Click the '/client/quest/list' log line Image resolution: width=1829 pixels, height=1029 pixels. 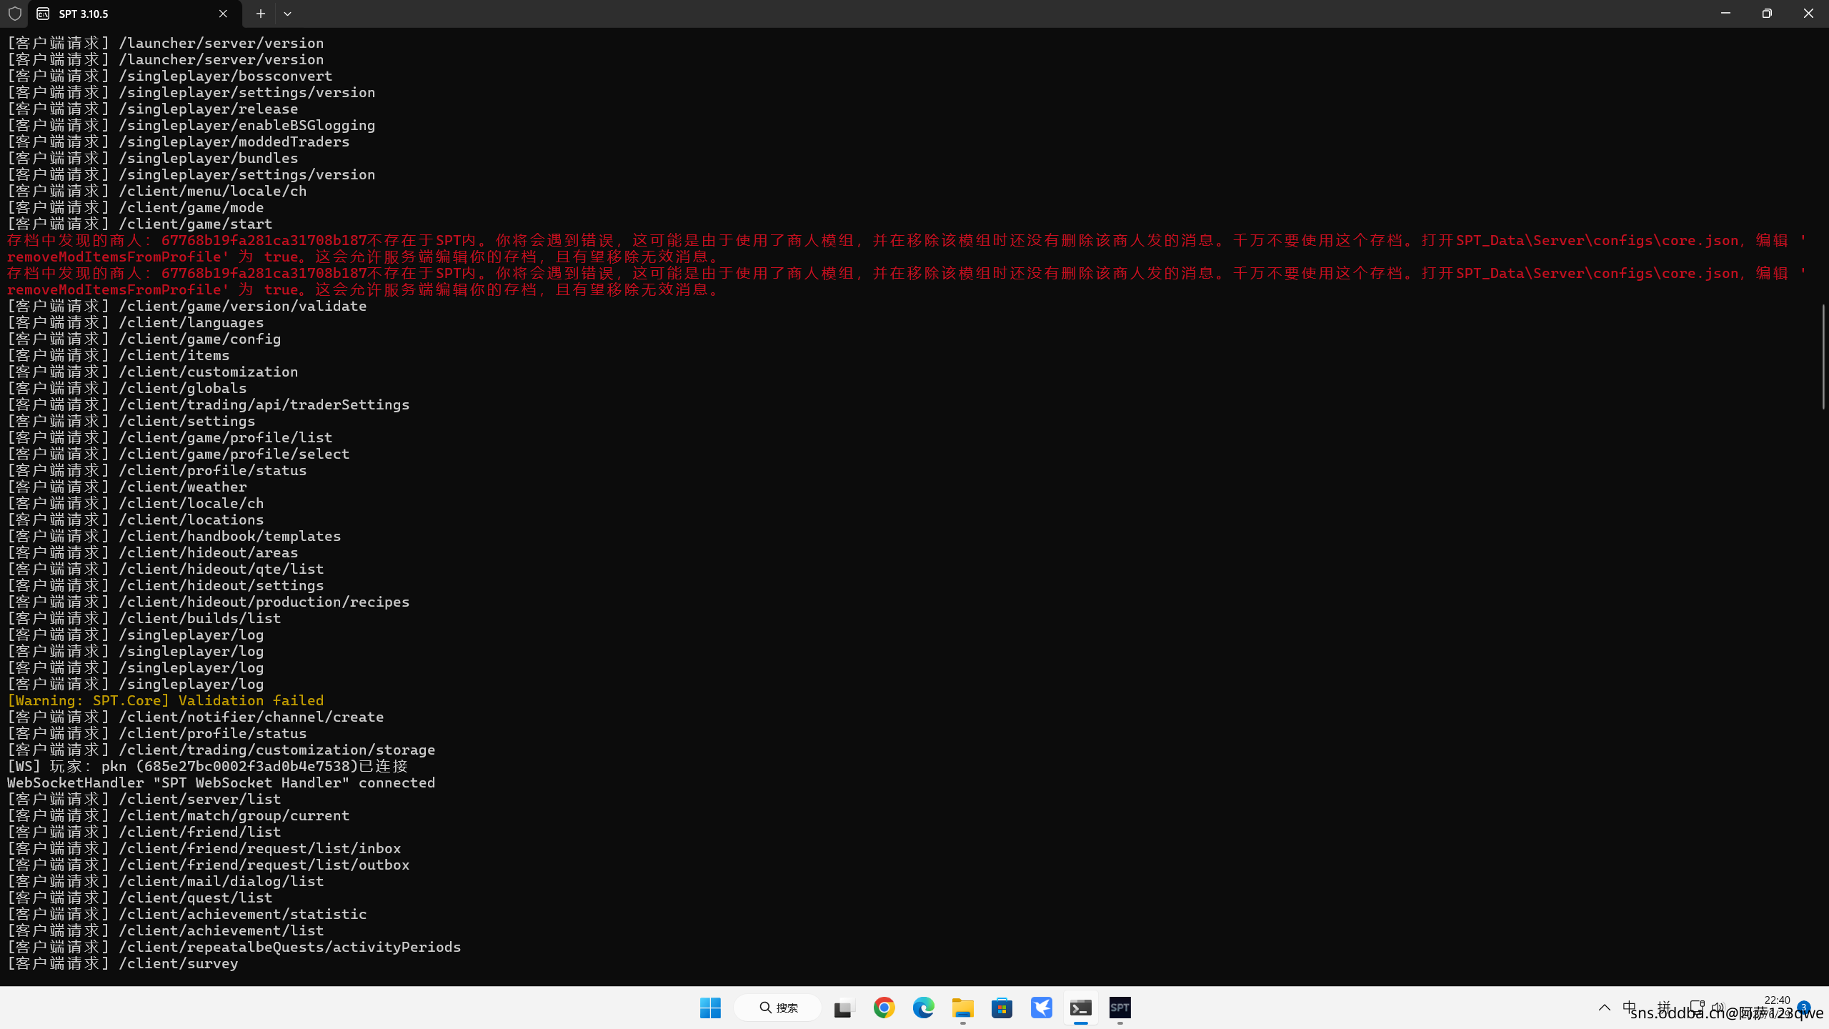[140, 898]
